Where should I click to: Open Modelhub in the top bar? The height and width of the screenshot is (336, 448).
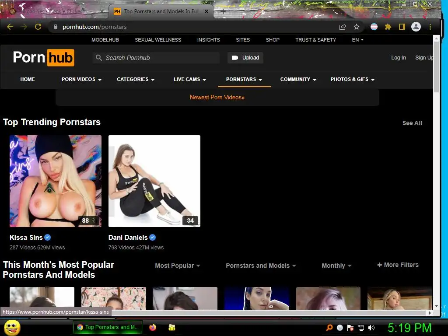(105, 40)
